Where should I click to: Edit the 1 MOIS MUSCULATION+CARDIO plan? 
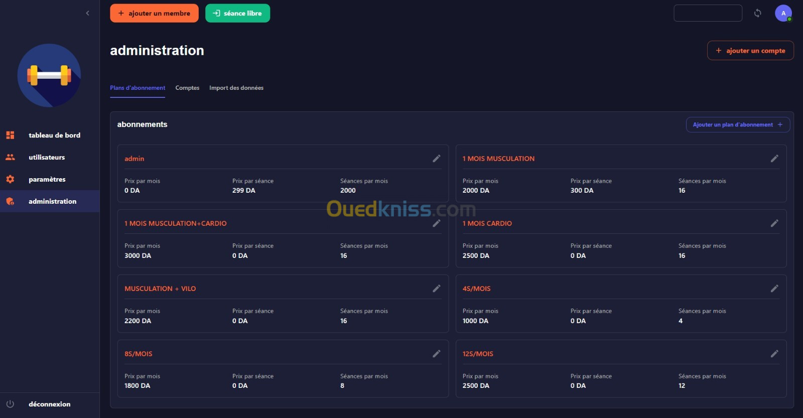click(x=437, y=223)
